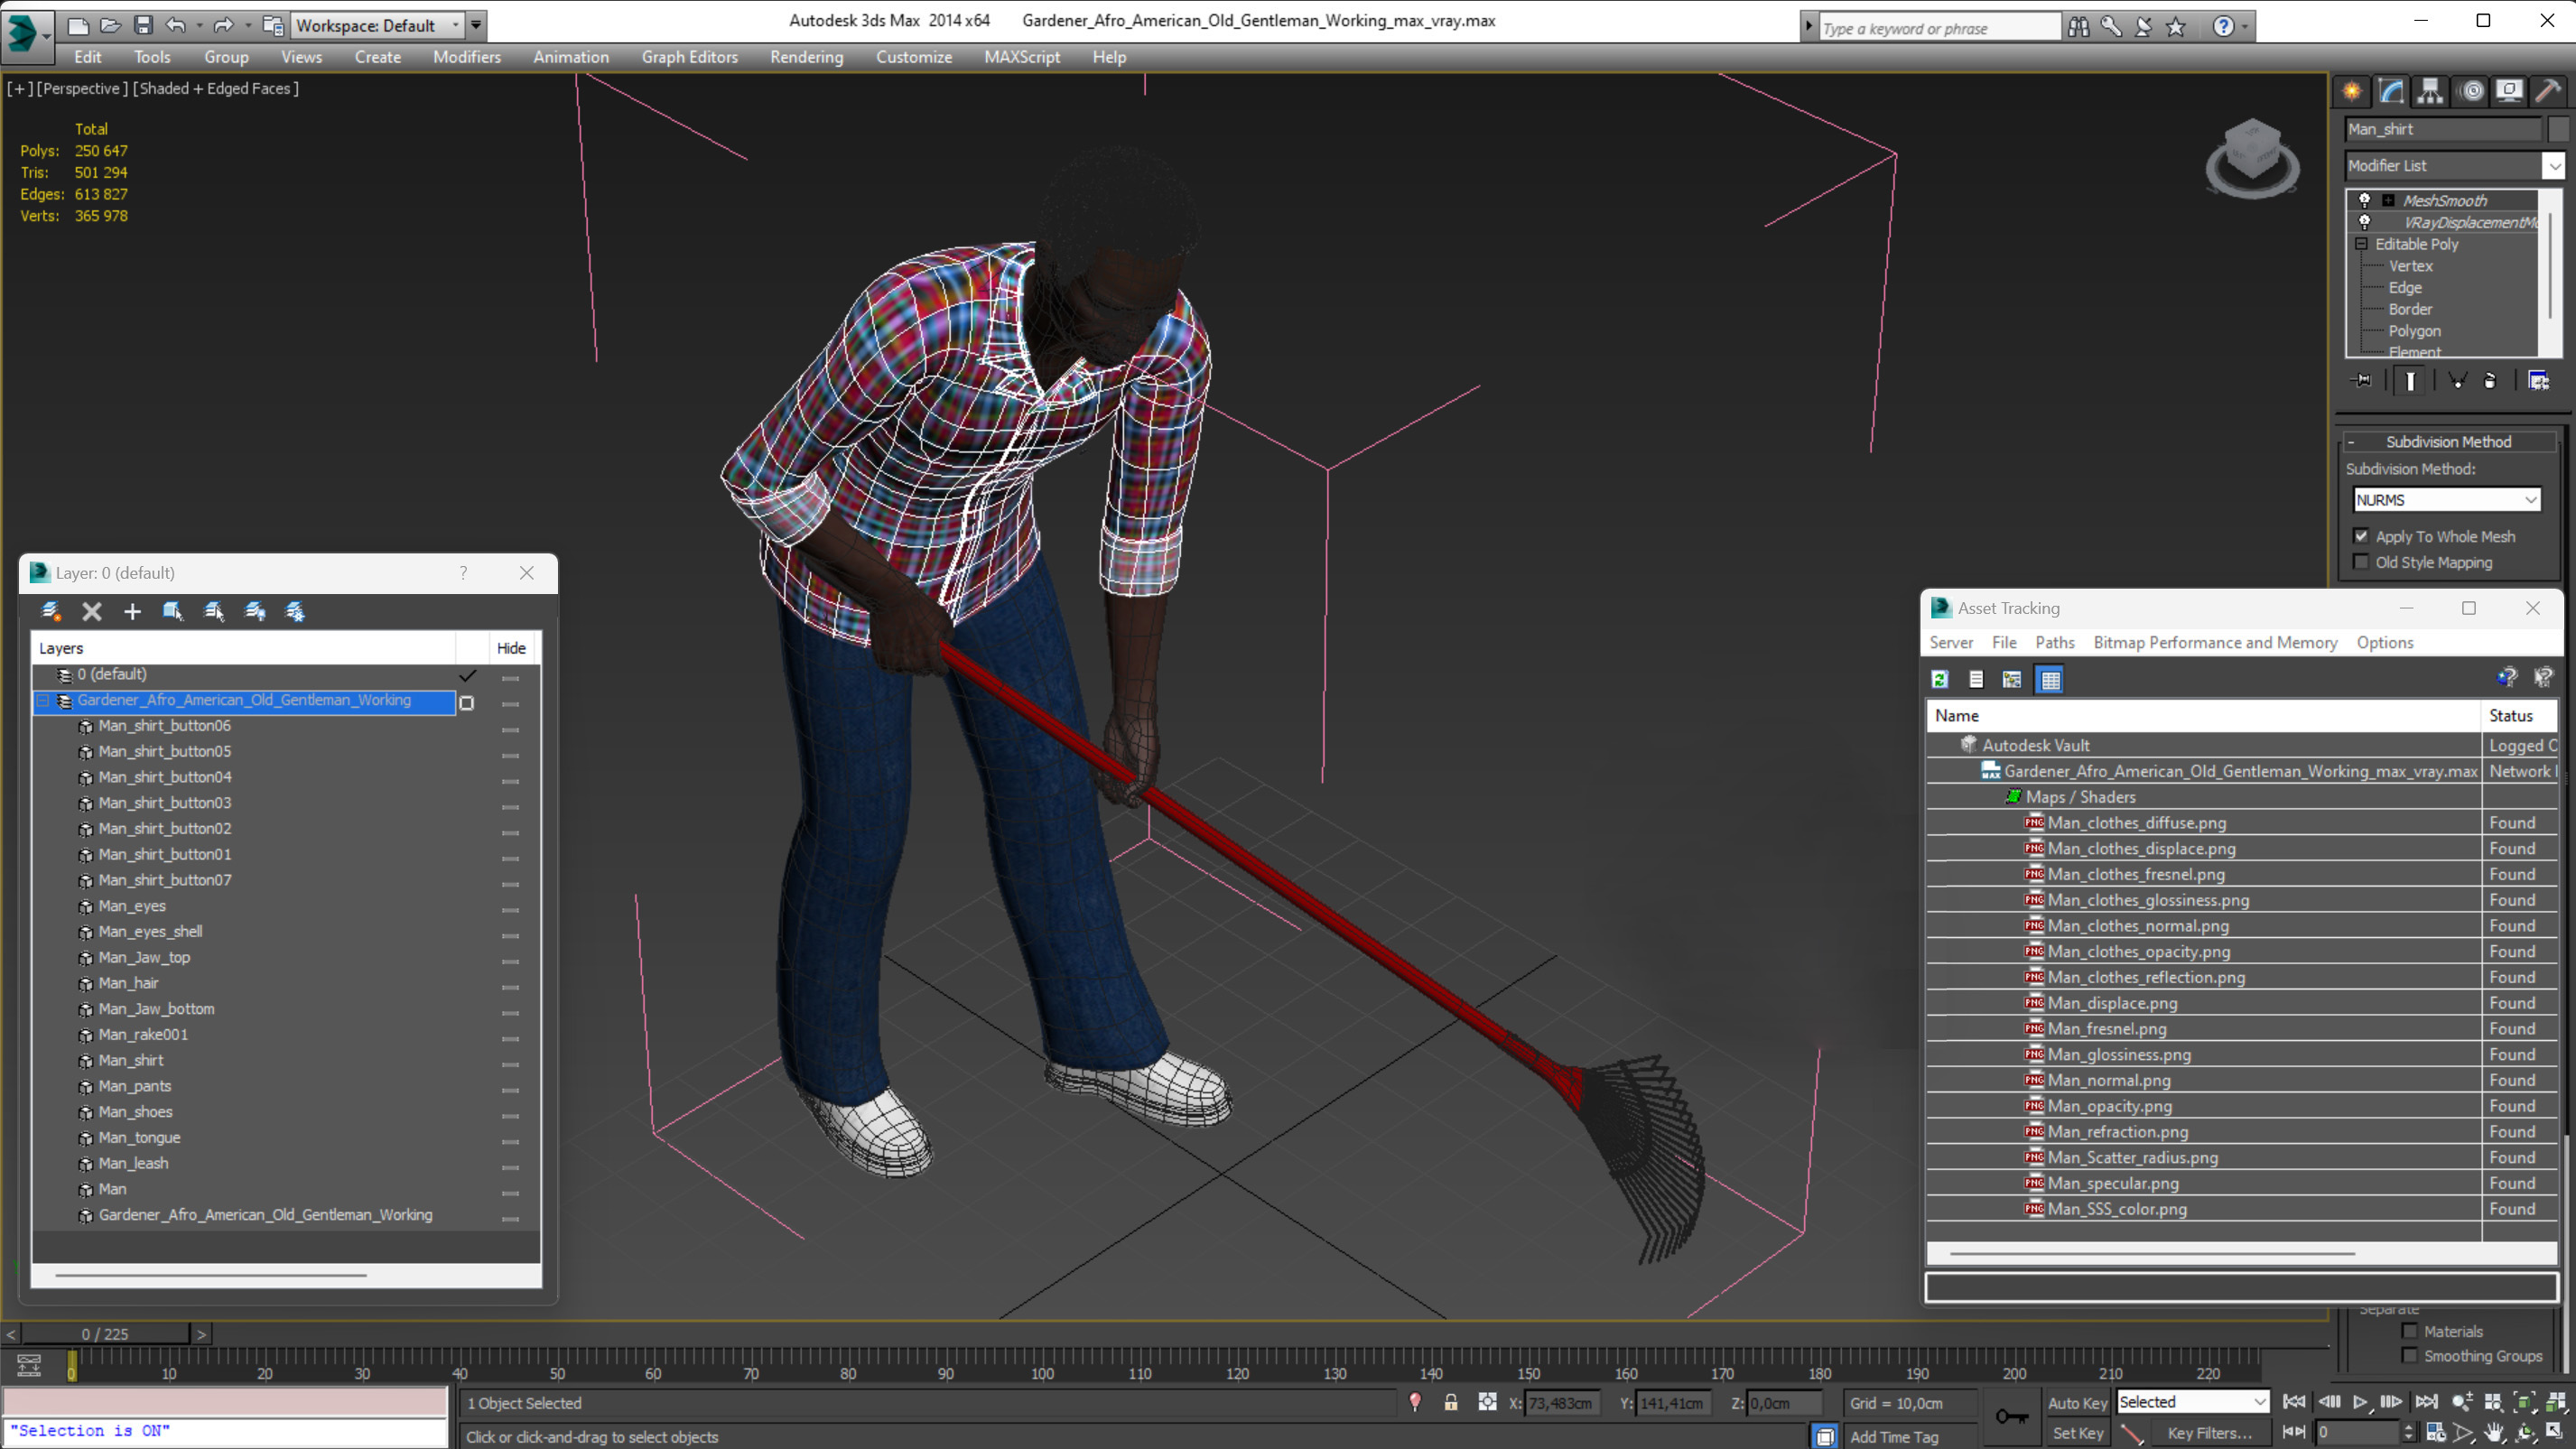
Task: Open the Modifiers menu
Action: click(467, 57)
